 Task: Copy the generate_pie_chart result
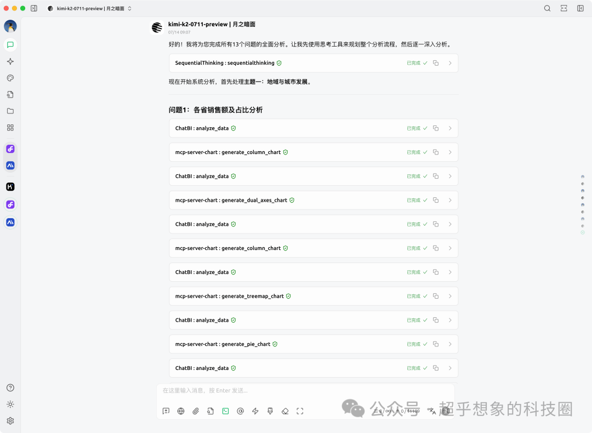tap(436, 344)
